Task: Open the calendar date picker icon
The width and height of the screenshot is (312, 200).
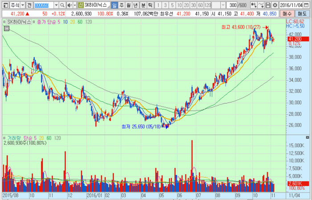Action: point(308,5)
